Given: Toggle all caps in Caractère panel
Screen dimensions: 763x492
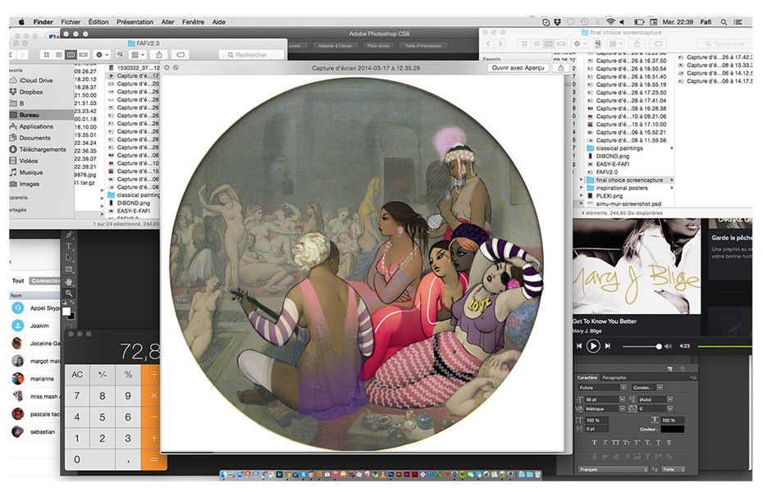Looking at the screenshot, I should coord(615,443).
